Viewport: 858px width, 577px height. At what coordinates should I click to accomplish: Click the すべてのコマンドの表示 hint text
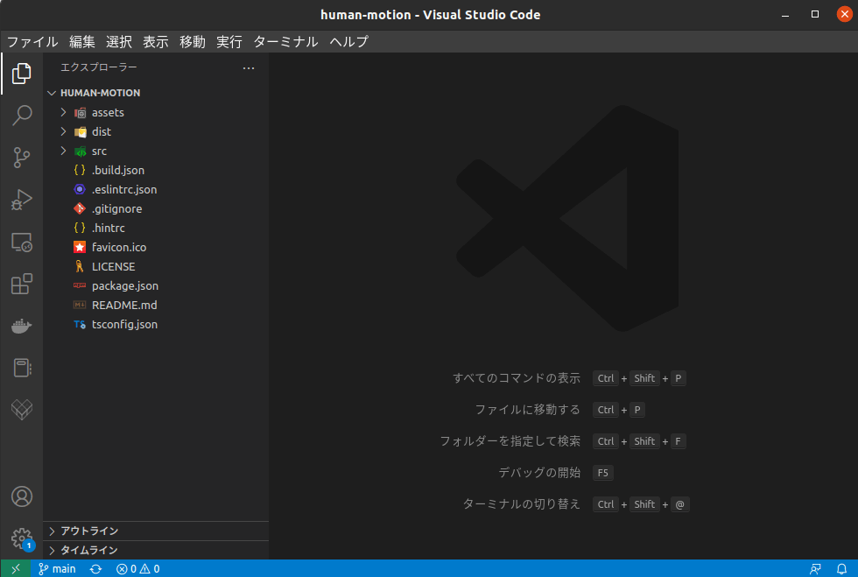(x=517, y=378)
